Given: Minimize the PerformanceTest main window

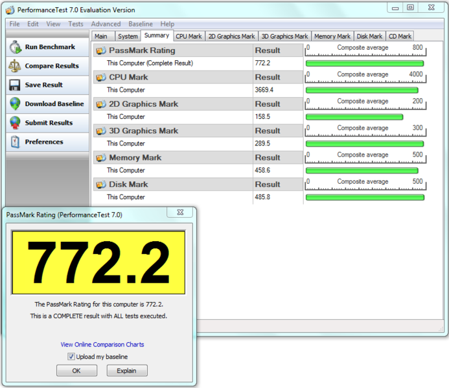Looking at the screenshot, I should tap(395, 8).
